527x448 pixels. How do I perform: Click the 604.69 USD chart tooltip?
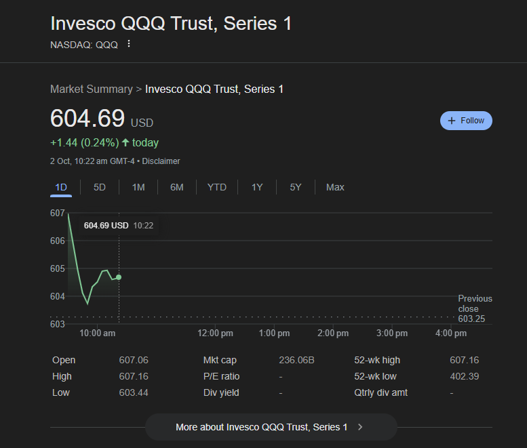tap(118, 225)
